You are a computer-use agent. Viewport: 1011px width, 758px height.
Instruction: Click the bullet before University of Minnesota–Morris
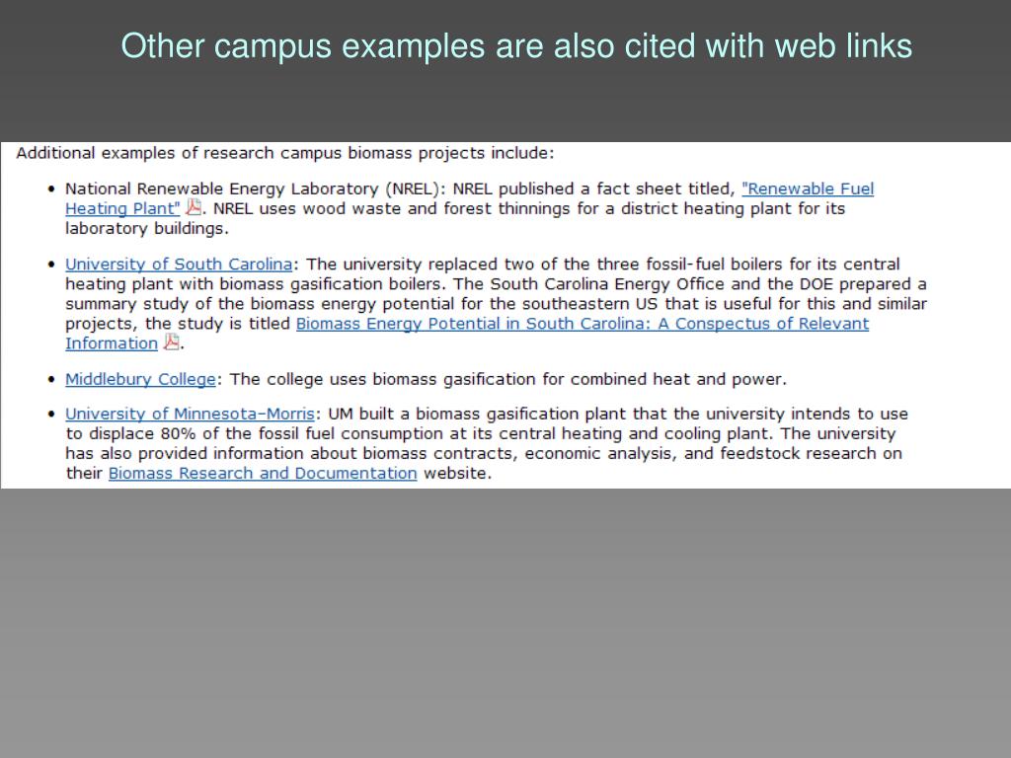pyautogui.click(x=51, y=415)
